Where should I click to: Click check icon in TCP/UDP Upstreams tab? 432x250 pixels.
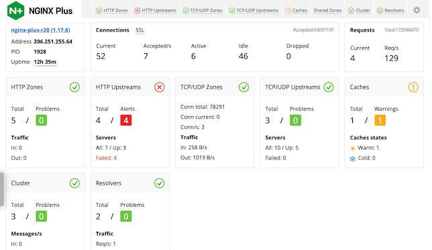232,11
